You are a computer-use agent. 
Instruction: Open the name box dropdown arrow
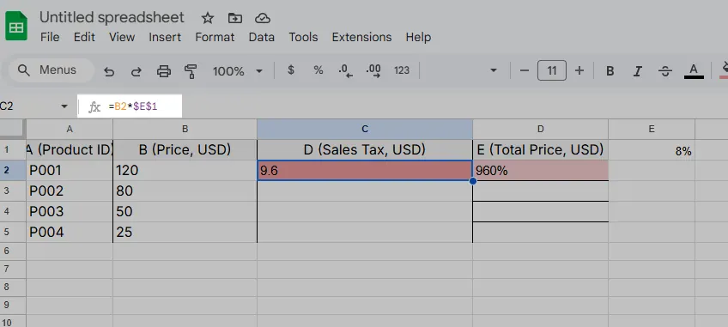(x=64, y=106)
